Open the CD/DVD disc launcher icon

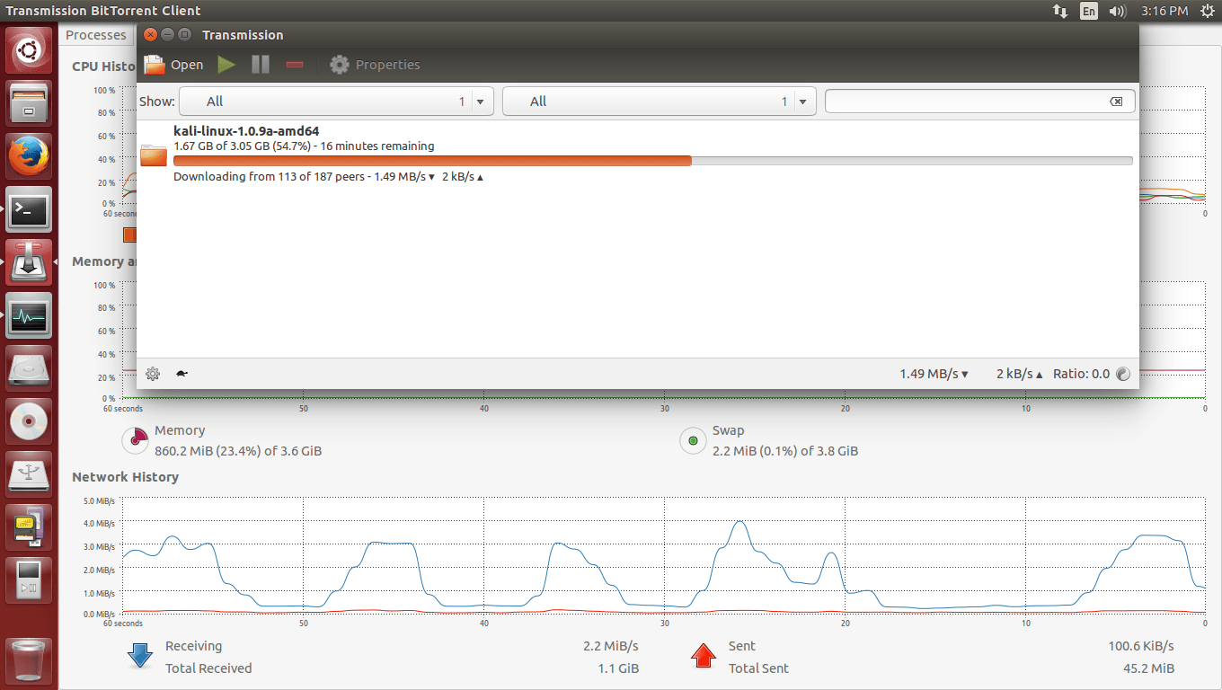click(30, 420)
